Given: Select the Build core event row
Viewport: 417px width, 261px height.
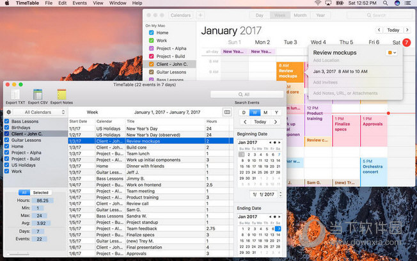Looking at the screenshot, I should [x=151, y=147].
